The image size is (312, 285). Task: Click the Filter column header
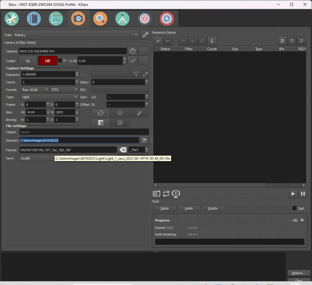(188, 49)
